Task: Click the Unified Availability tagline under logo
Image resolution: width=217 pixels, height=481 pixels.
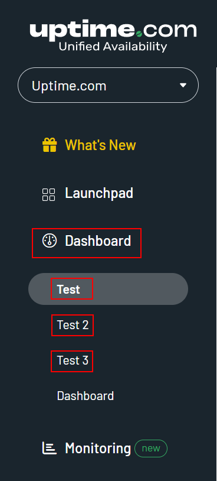Action: click(113, 47)
